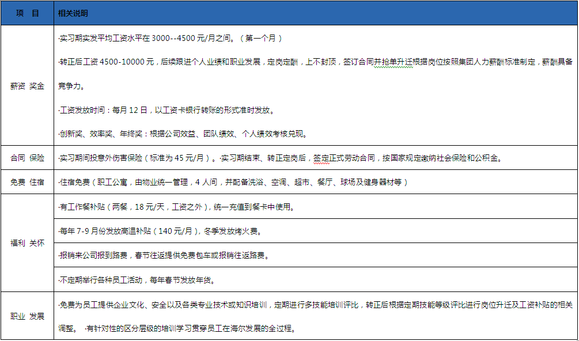Place cursor in 转正后工资 4500-10000元 line
The image size is (579, 341).
click(x=173, y=62)
